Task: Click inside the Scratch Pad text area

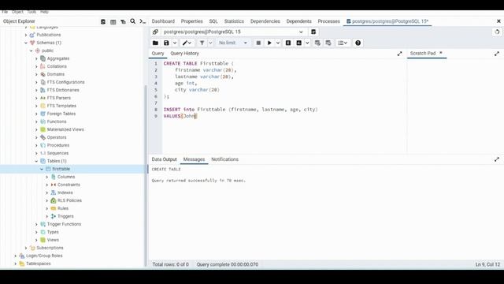Action: [455, 106]
